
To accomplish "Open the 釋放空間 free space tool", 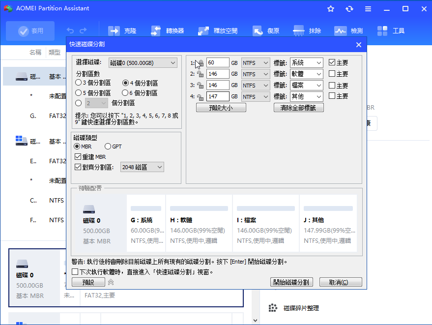I will (218, 31).
